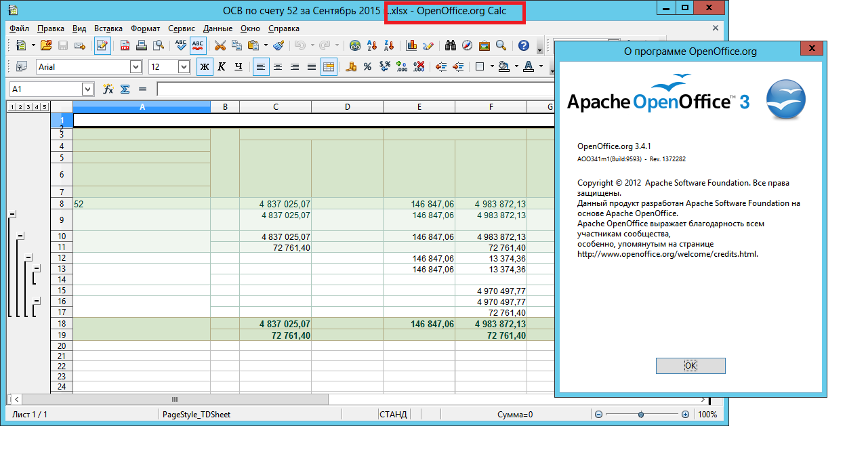Copy the selection to the clipboard

tap(236, 45)
